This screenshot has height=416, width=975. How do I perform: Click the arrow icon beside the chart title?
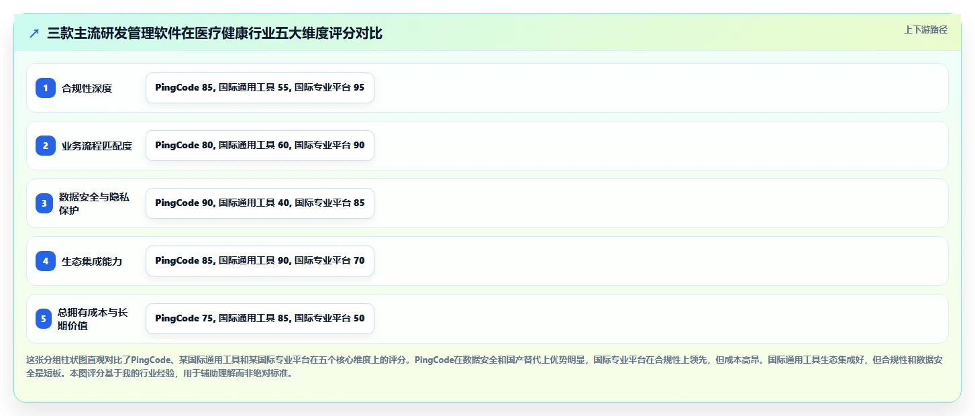click(x=34, y=34)
